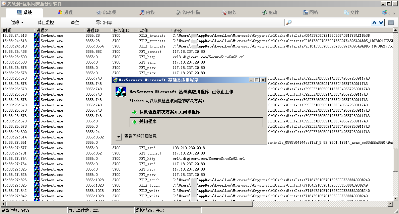Click the vertical scrollbar down arrow
399x214 pixels.
pyautogui.click(x=396, y=198)
